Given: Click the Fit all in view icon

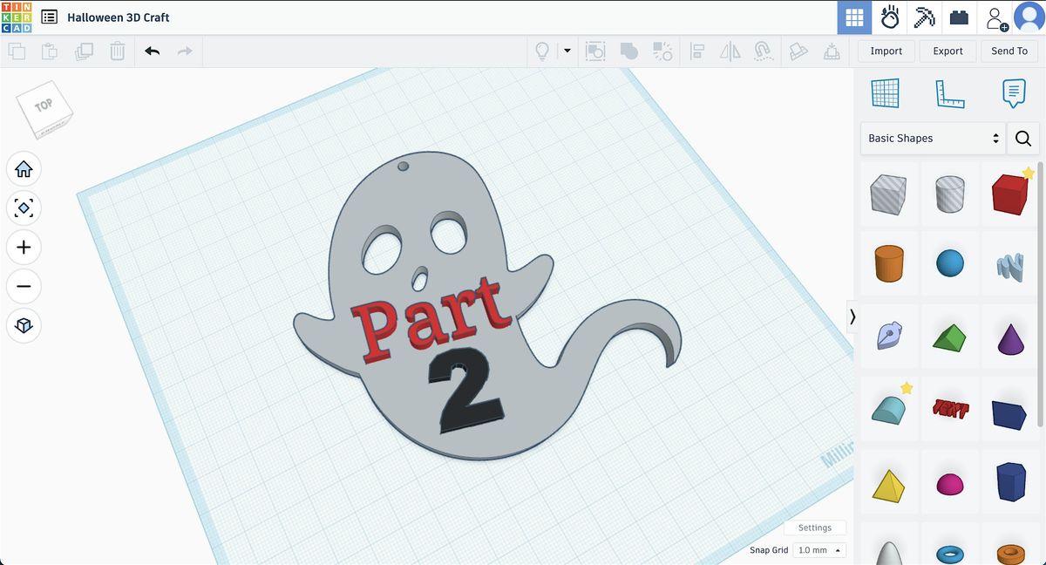Looking at the screenshot, I should point(24,208).
